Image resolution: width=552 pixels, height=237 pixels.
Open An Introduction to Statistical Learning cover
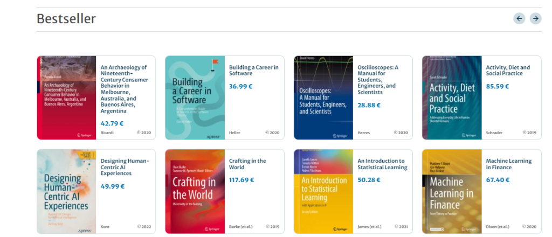click(x=323, y=191)
